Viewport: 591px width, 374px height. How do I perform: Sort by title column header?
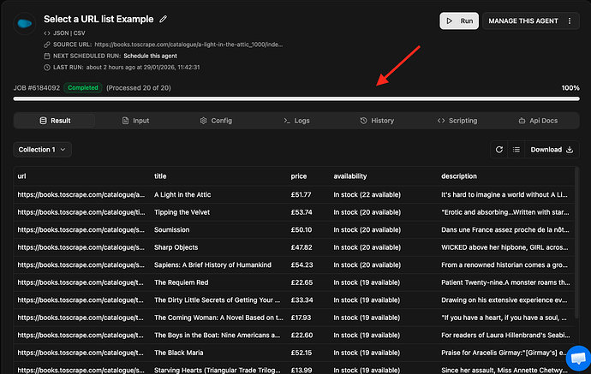(x=160, y=176)
